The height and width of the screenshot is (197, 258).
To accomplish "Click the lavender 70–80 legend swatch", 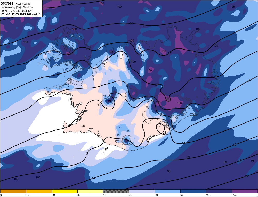I will coord(142,191).
